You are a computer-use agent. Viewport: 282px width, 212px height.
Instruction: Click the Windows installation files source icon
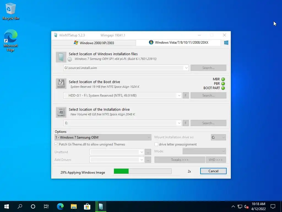tap(61, 57)
